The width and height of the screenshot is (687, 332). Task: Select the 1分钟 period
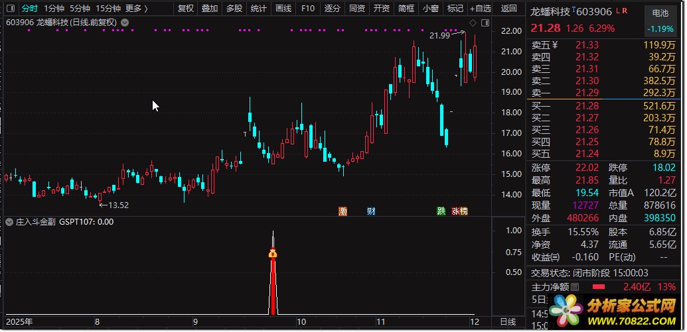click(x=54, y=9)
